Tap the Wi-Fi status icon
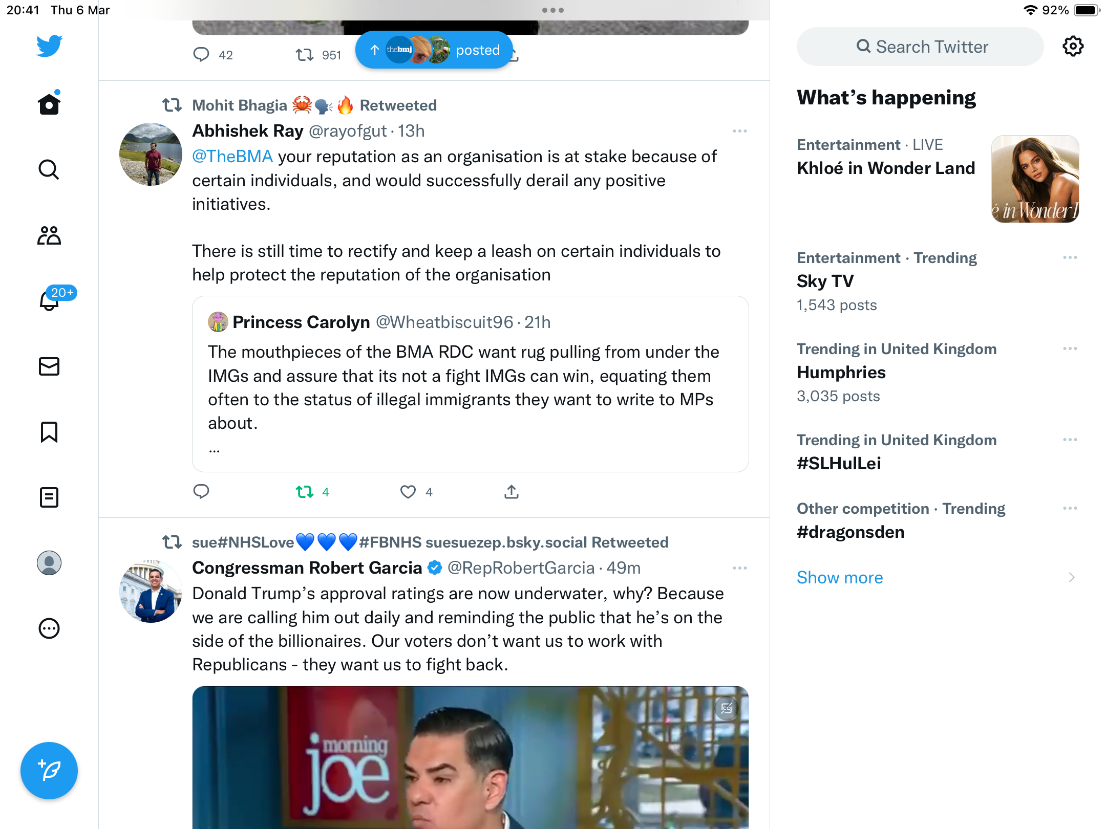Screen dimensions: 1106x829 click(1030, 10)
